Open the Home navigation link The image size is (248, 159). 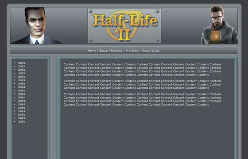(92, 51)
